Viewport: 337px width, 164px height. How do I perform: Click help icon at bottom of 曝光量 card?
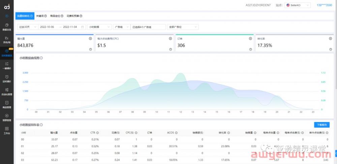(90, 50)
